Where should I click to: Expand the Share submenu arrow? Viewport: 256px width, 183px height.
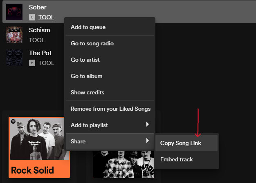[147, 141]
